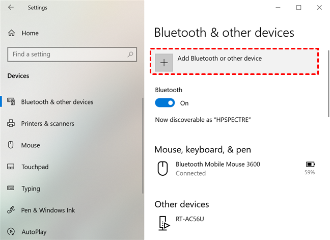
Task: Turn off the Bluetooth toggle
Action: coord(164,103)
